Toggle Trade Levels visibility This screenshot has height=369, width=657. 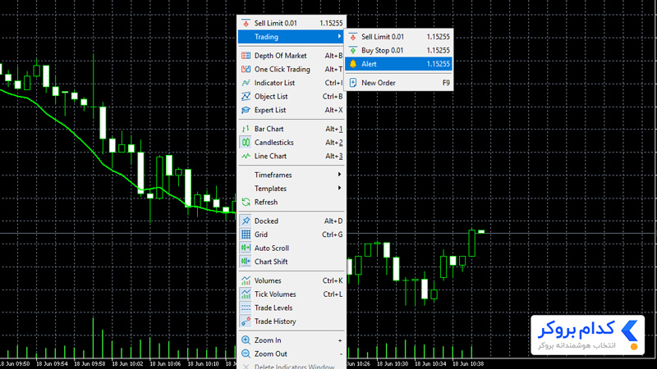point(292,308)
